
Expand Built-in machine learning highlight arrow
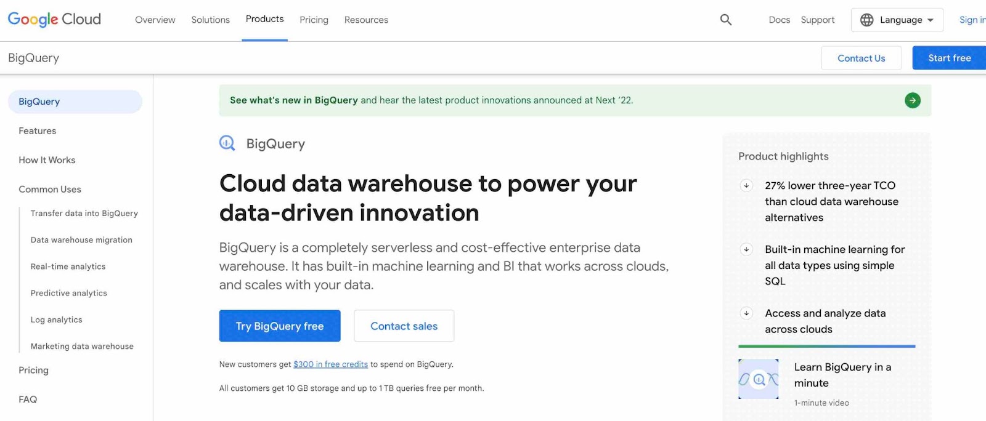click(x=746, y=249)
